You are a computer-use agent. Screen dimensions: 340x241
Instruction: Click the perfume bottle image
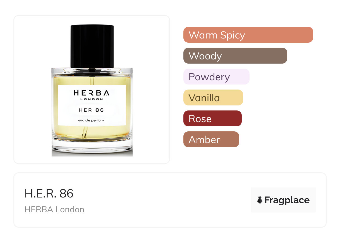(x=92, y=90)
